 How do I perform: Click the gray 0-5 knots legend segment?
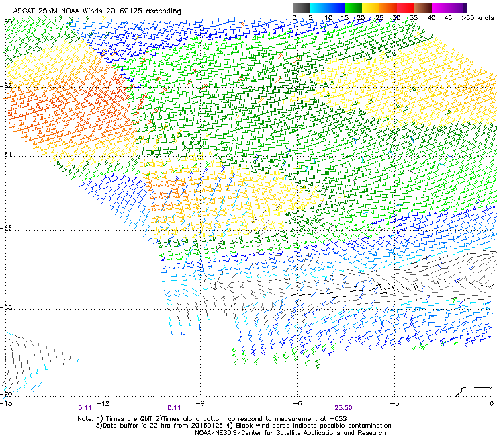pyautogui.click(x=301, y=8)
